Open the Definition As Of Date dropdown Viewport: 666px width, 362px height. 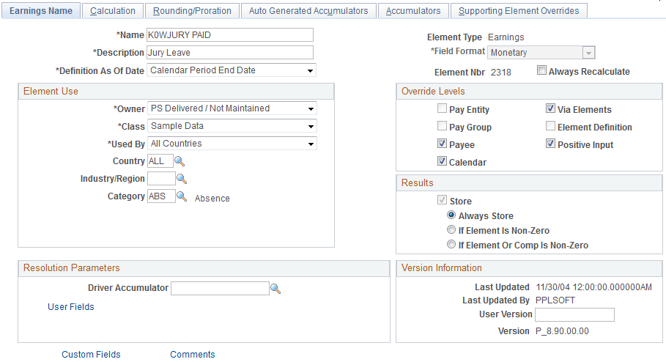click(x=310, y=71)
